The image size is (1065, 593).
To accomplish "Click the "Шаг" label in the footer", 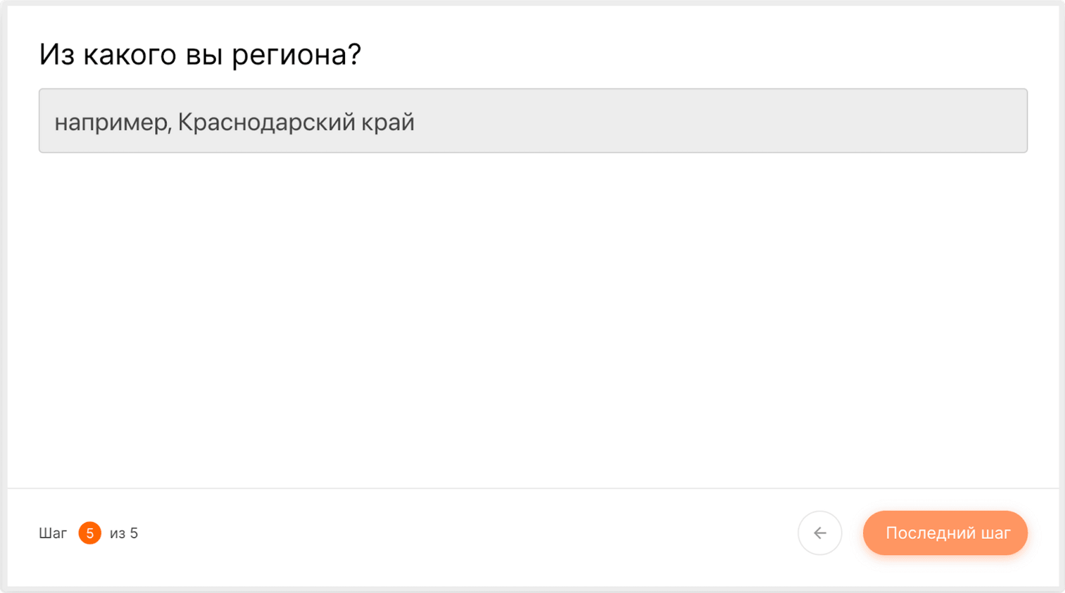I will pos(53,533).
